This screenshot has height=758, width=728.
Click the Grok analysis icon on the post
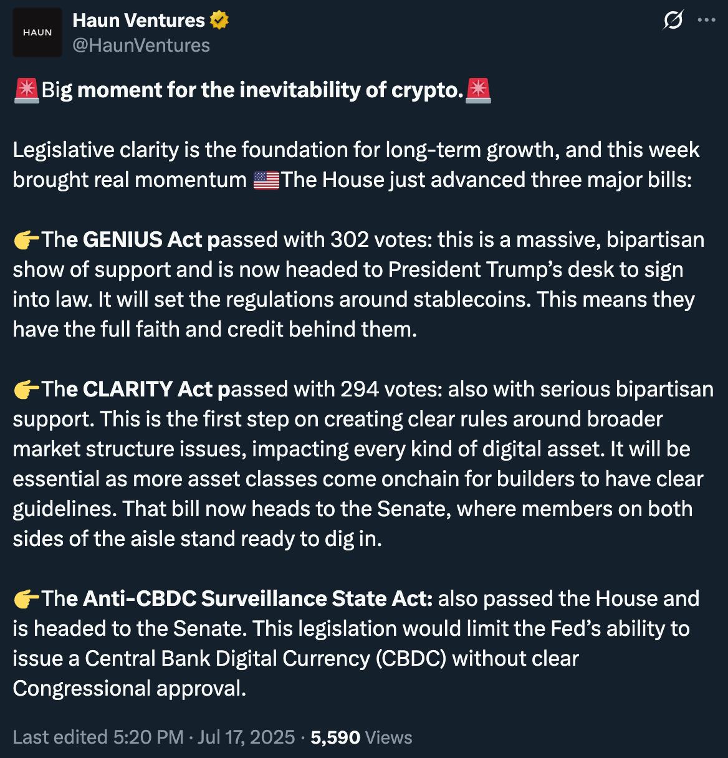(672, 20)
